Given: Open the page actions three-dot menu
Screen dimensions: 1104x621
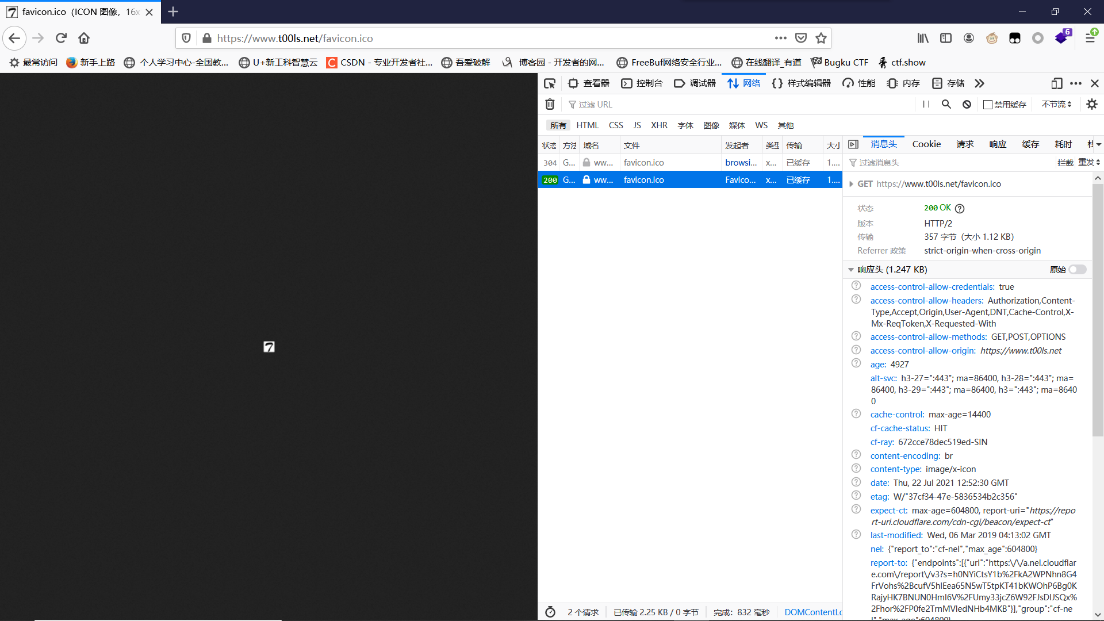Looking at the screenshot, I should click(x=780, y=38).
